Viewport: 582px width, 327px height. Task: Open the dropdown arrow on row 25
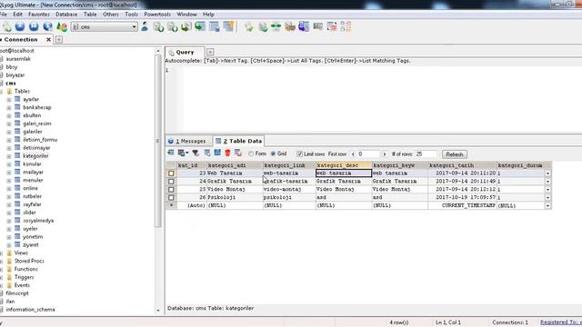click(x=547, y=190)
